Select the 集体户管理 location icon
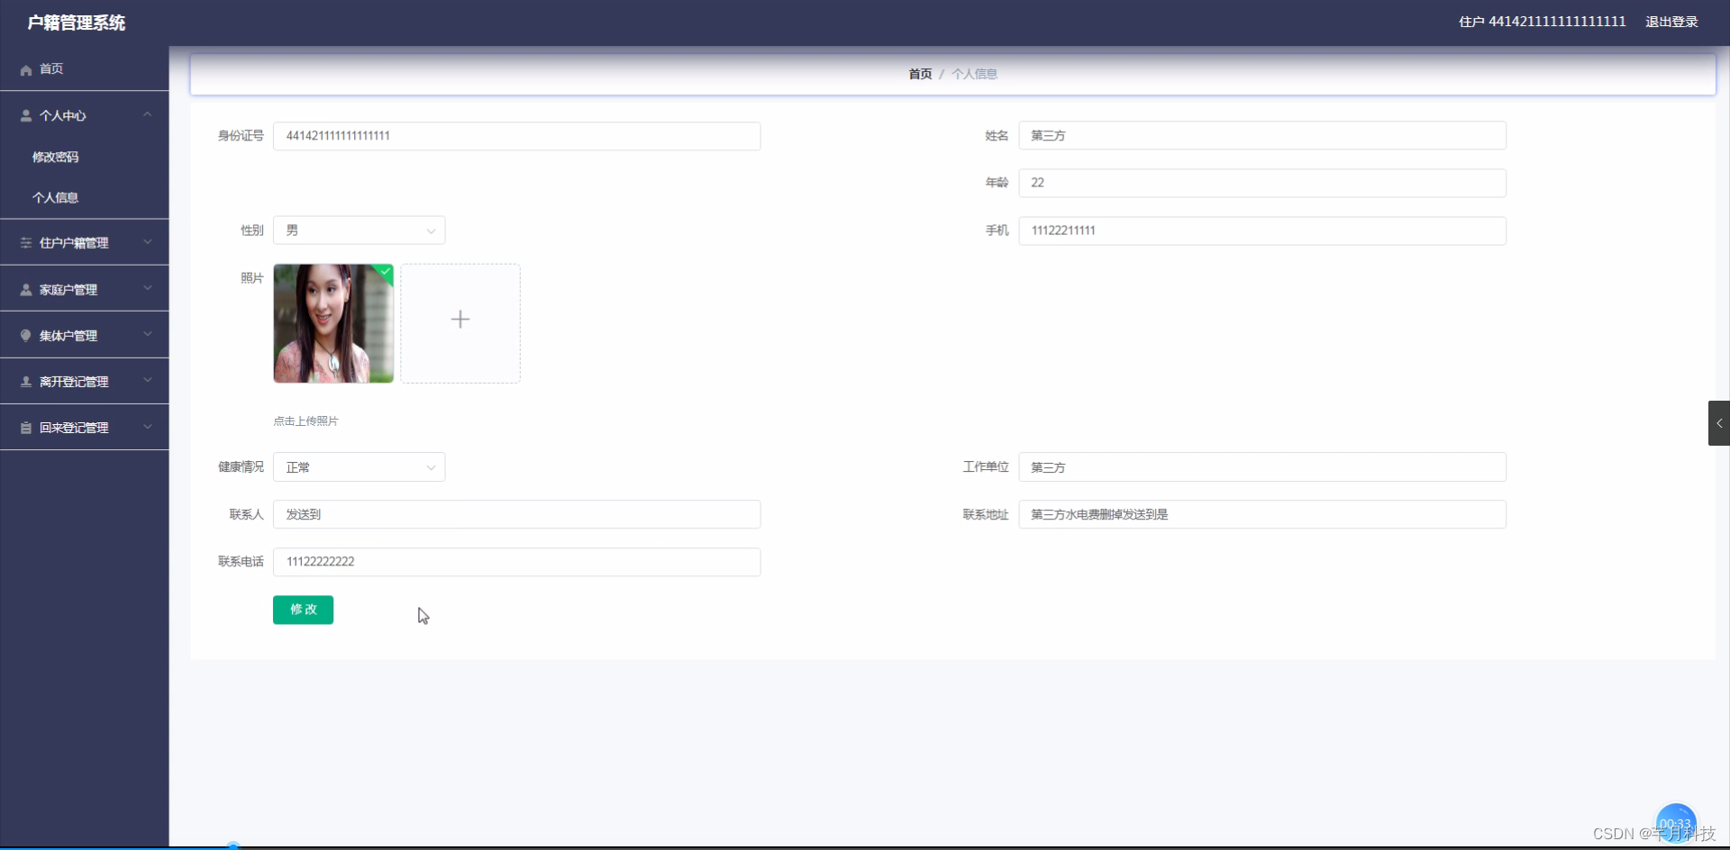The width and height of the screenshot is (1730, 850). pos(25,335)
